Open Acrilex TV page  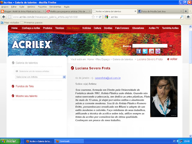click(154, 28)
